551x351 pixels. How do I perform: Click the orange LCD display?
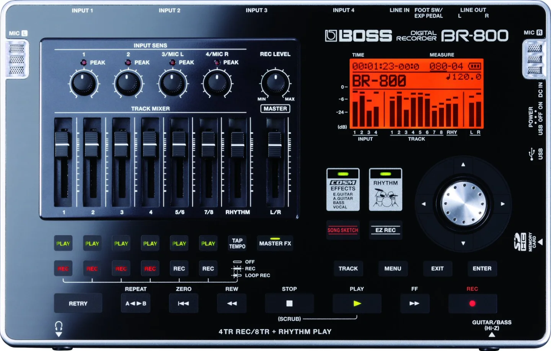pyautogui.click(x=416, y=94)
